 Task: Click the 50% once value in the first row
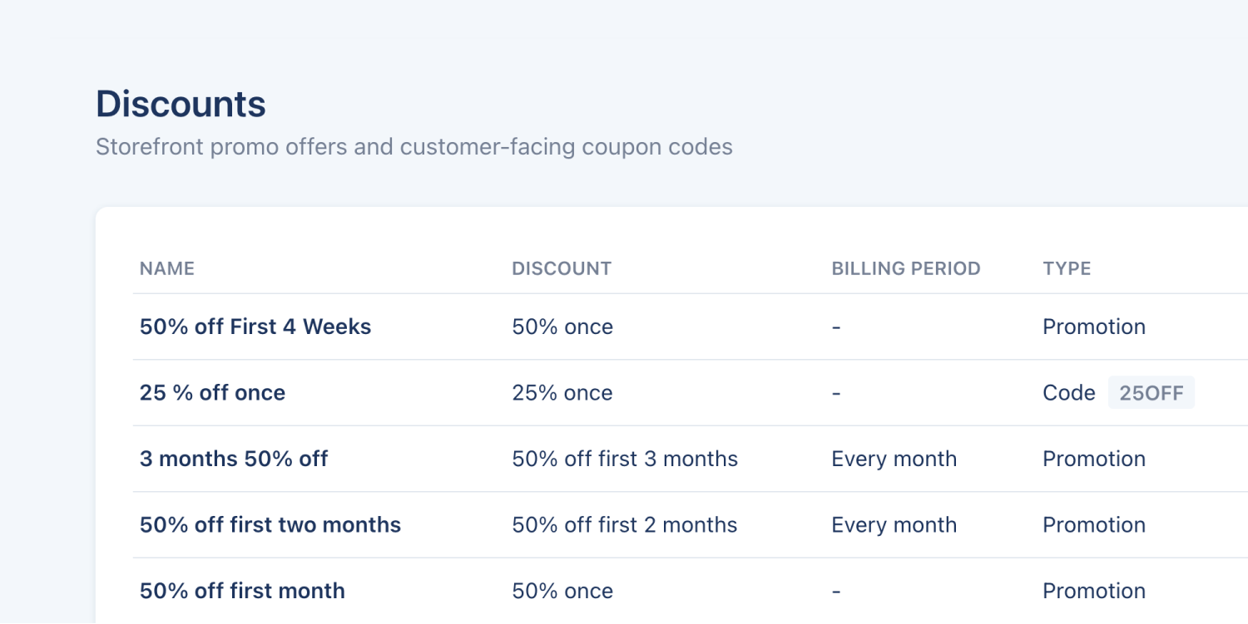[562, 327]
